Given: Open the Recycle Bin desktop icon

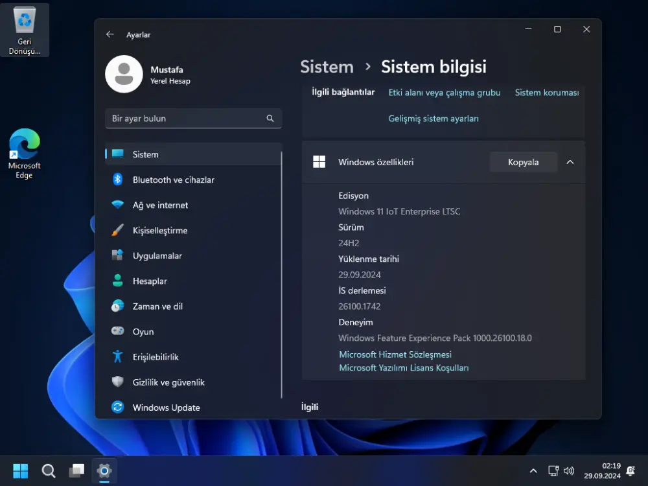Looking at the screenshot, I should click(x=25, y=30).
